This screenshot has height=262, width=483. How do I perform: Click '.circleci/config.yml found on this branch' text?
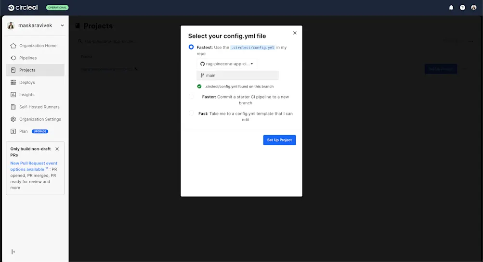tap(239, 87)
